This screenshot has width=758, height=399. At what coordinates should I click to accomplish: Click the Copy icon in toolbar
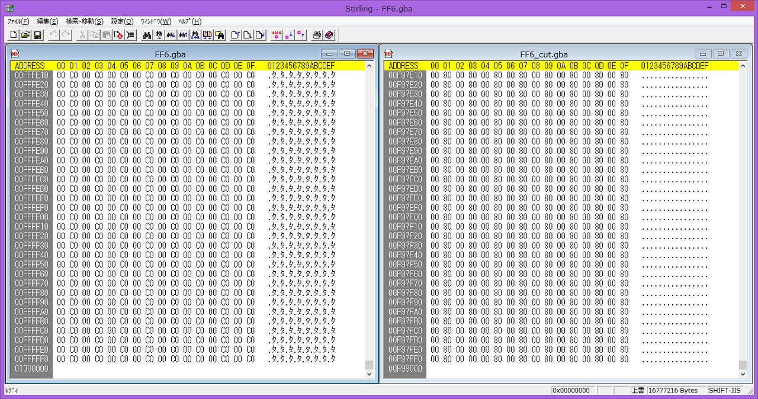(x=94, y=35)
